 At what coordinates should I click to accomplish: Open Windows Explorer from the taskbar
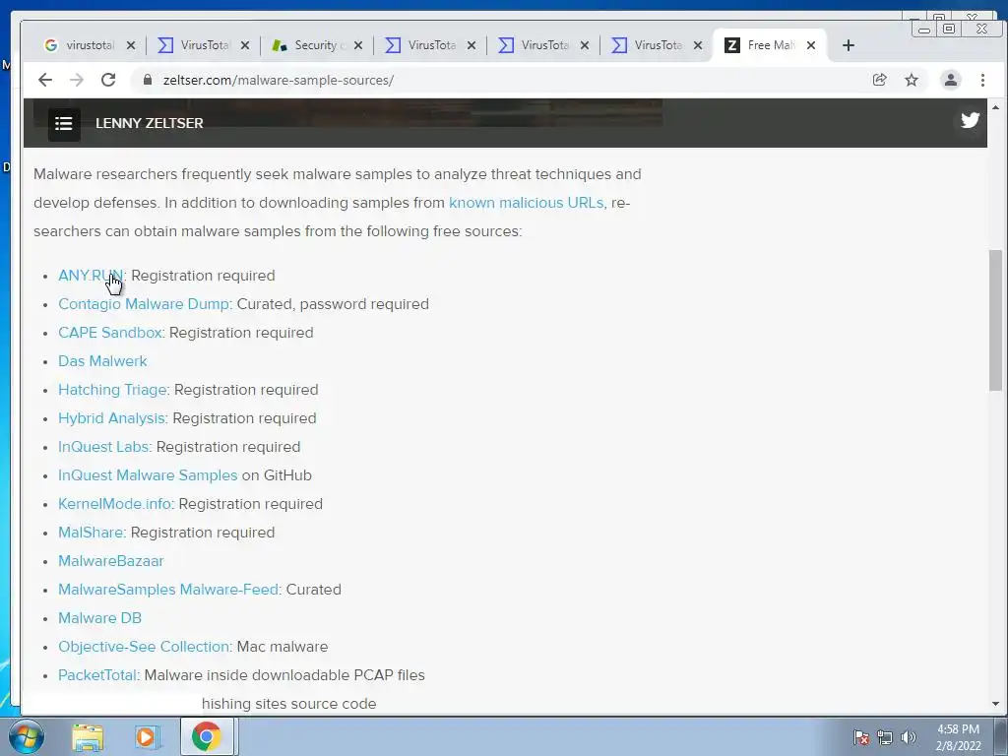pyautogui.click(x=88, y=736)
